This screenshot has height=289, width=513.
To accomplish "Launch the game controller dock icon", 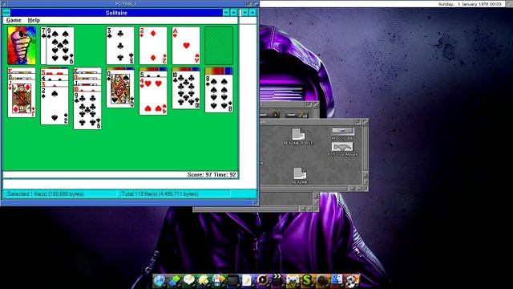I will (292, 281).
